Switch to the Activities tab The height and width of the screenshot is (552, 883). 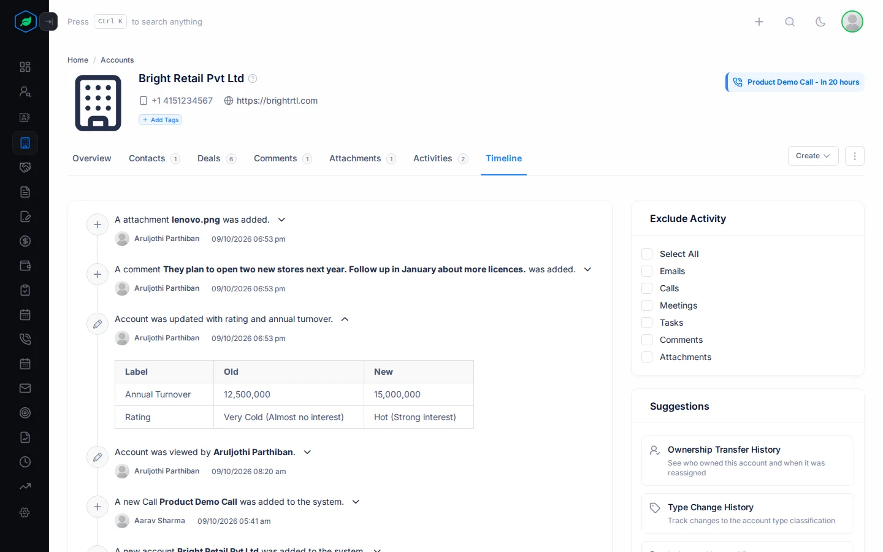pos(440,158)
